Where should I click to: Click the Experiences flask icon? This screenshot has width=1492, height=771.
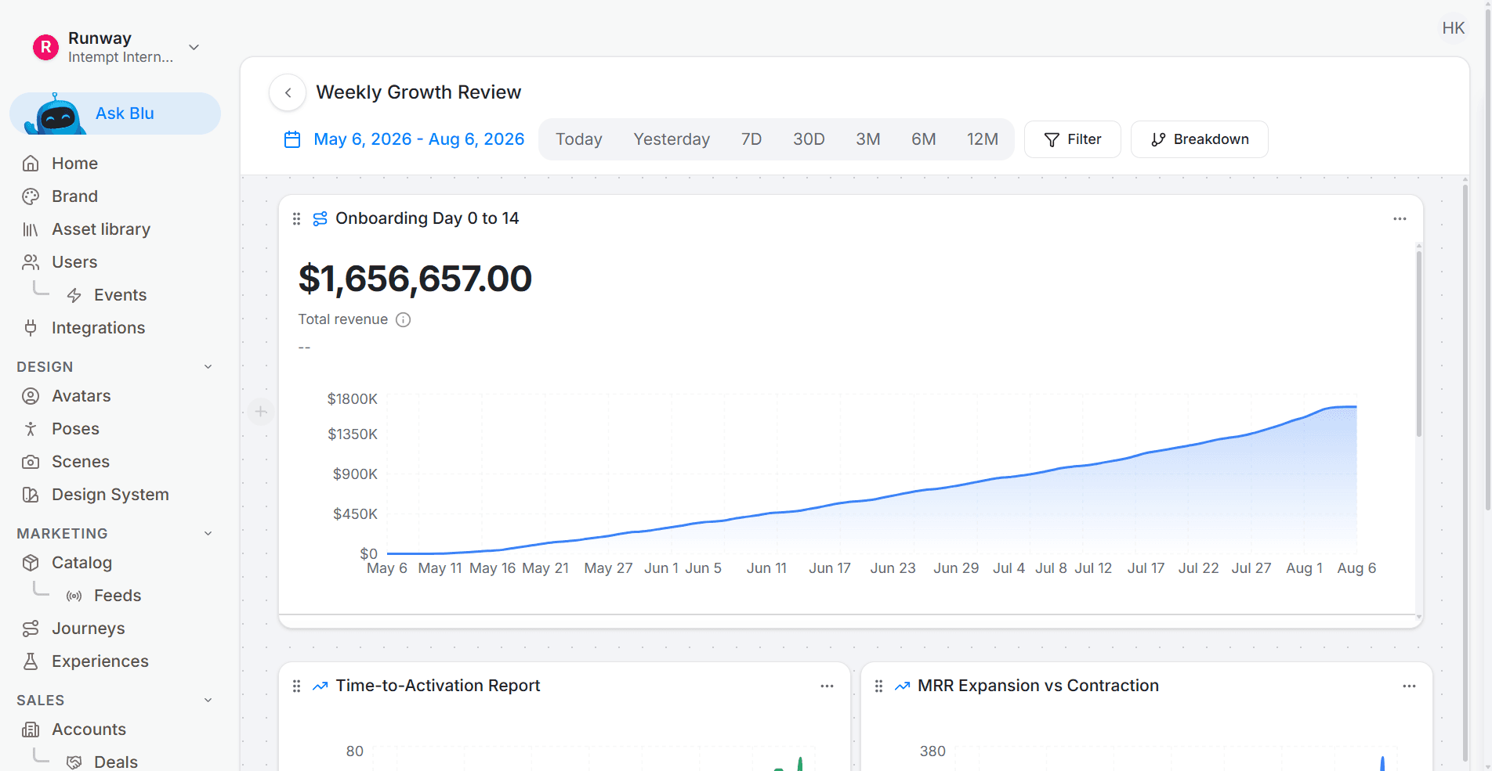click(x=31, y=661)
